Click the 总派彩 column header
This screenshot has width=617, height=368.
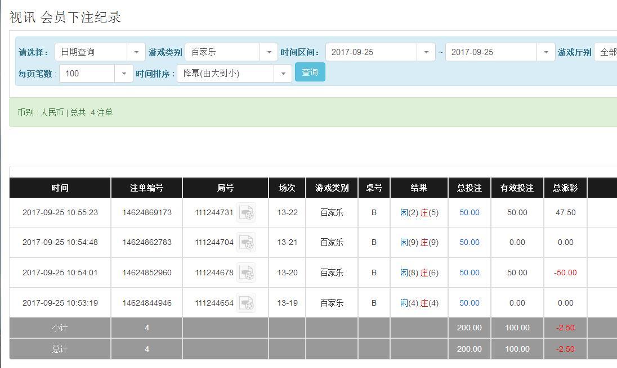point(565,188)
